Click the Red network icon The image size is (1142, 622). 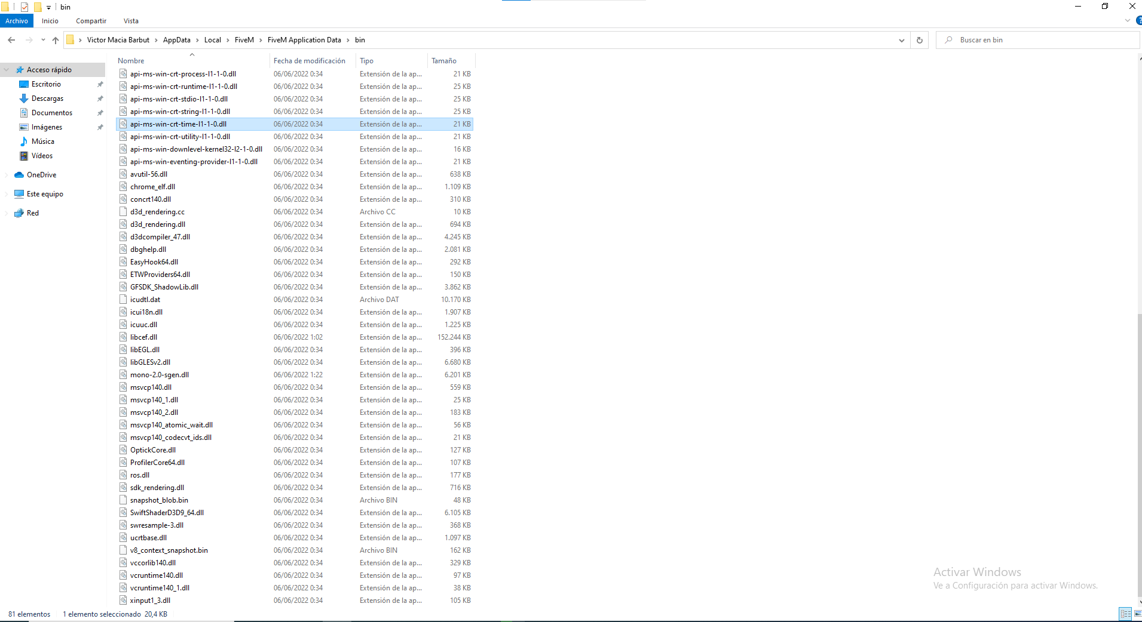click(19, 213)
